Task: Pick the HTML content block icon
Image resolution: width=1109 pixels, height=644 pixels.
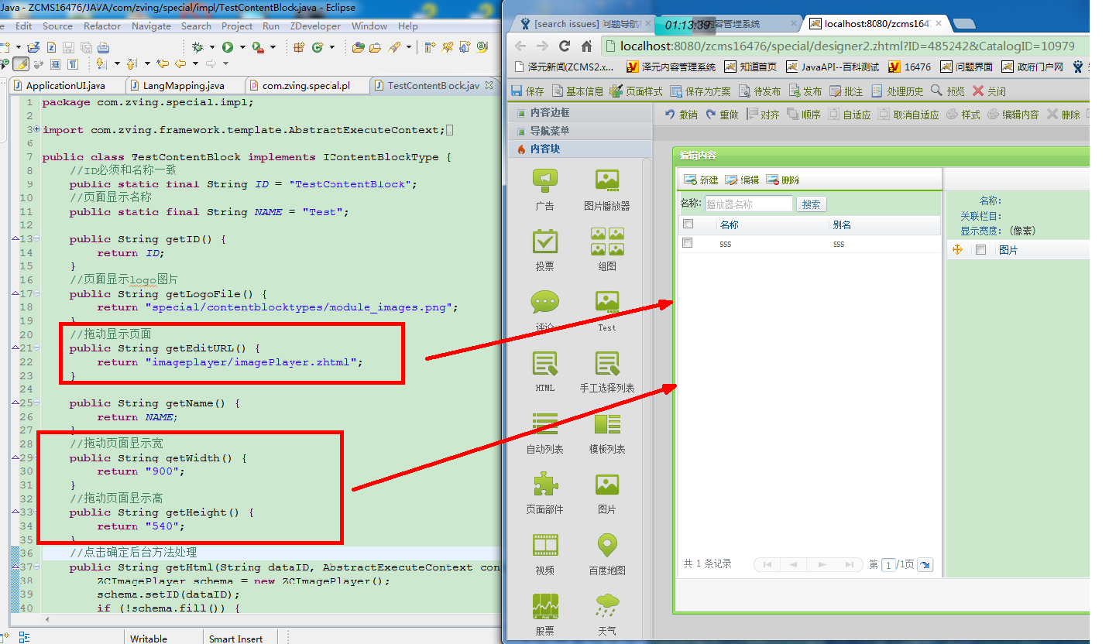Action: (x=544, y=363)
